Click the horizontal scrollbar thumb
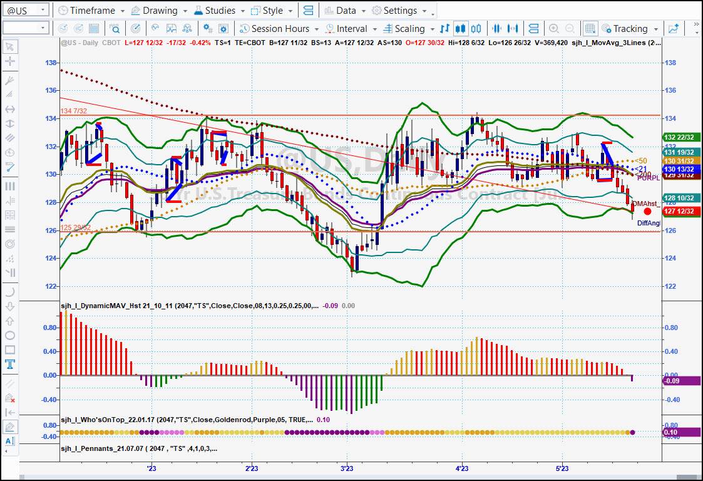 [687, 477]
